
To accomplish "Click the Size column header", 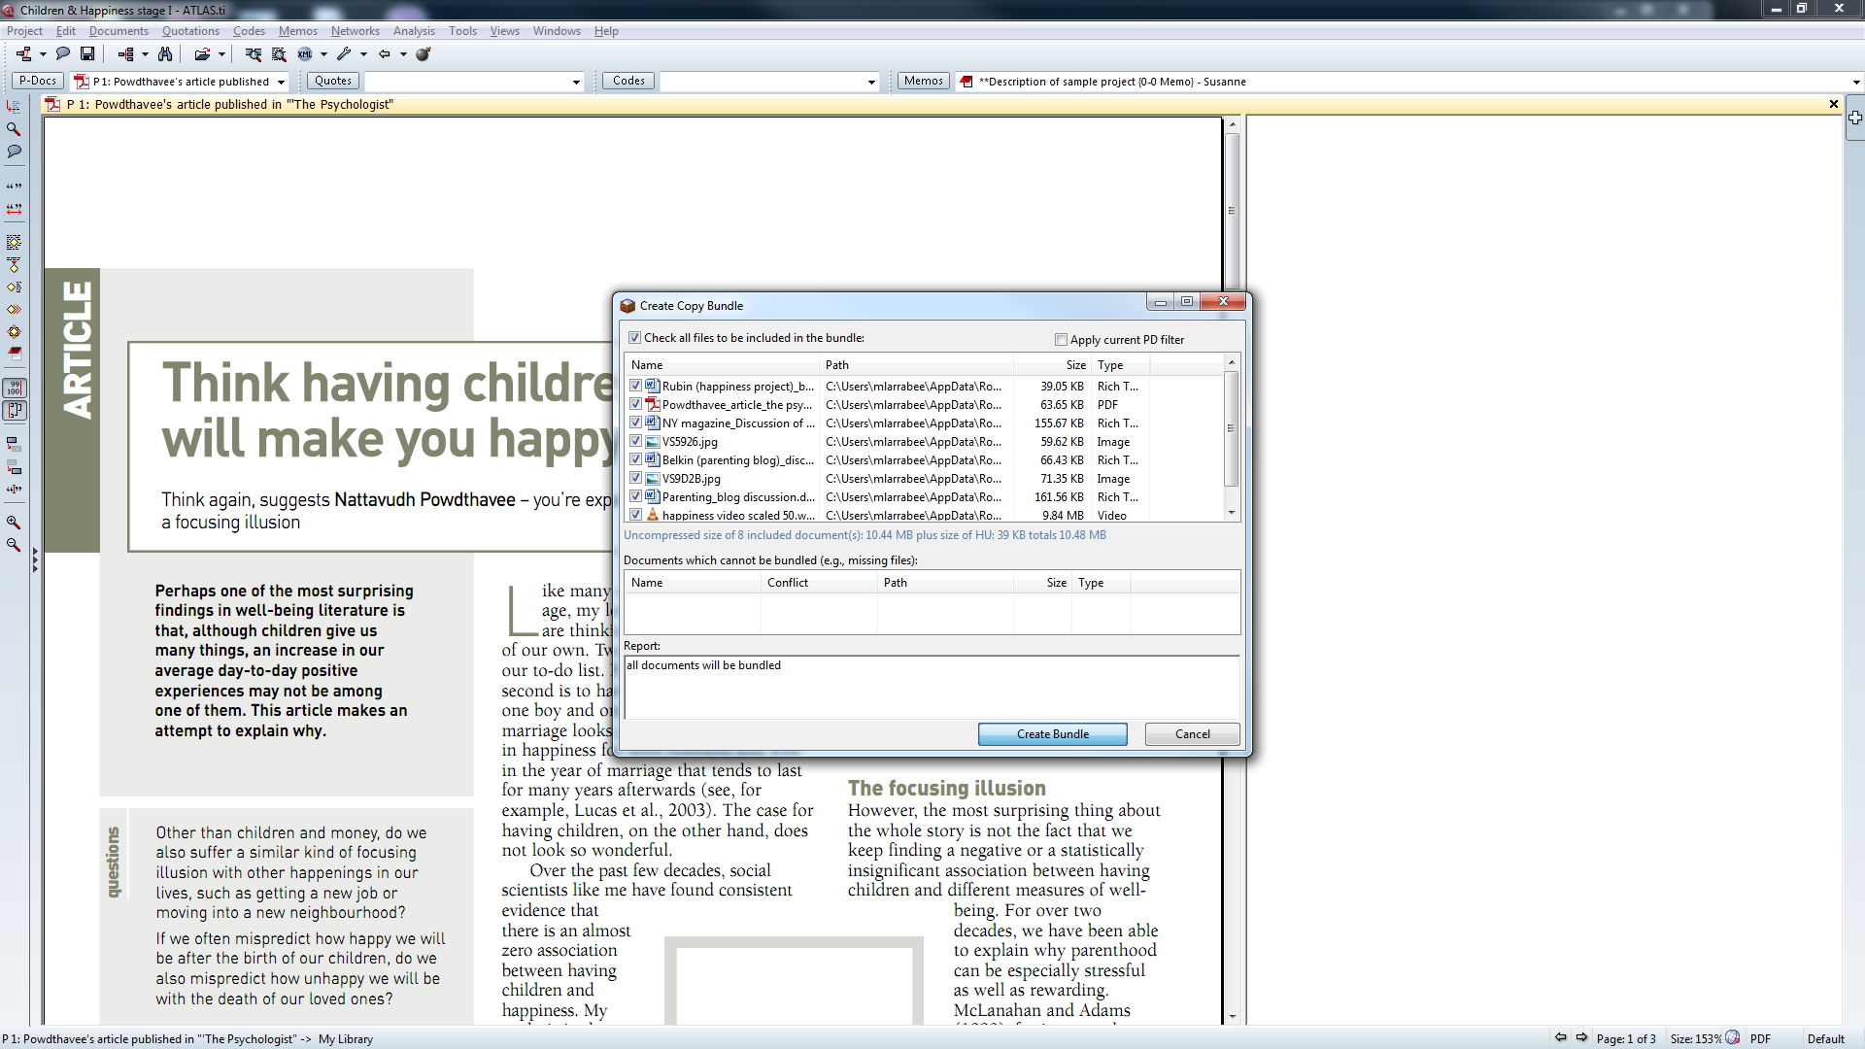I will [x=1075, y=365].
